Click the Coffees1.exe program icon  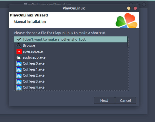(x=19, y=69)
